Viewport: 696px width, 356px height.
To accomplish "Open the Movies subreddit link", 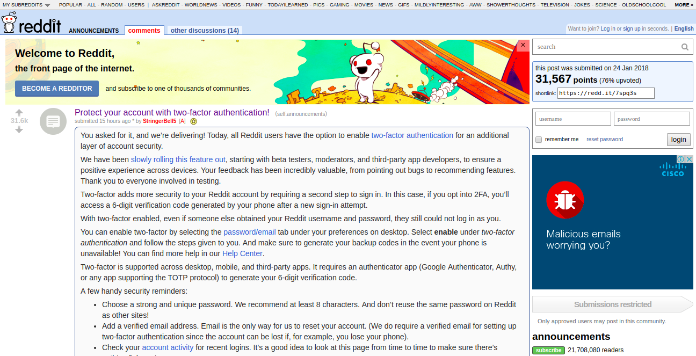I will (x=364, y=5).
